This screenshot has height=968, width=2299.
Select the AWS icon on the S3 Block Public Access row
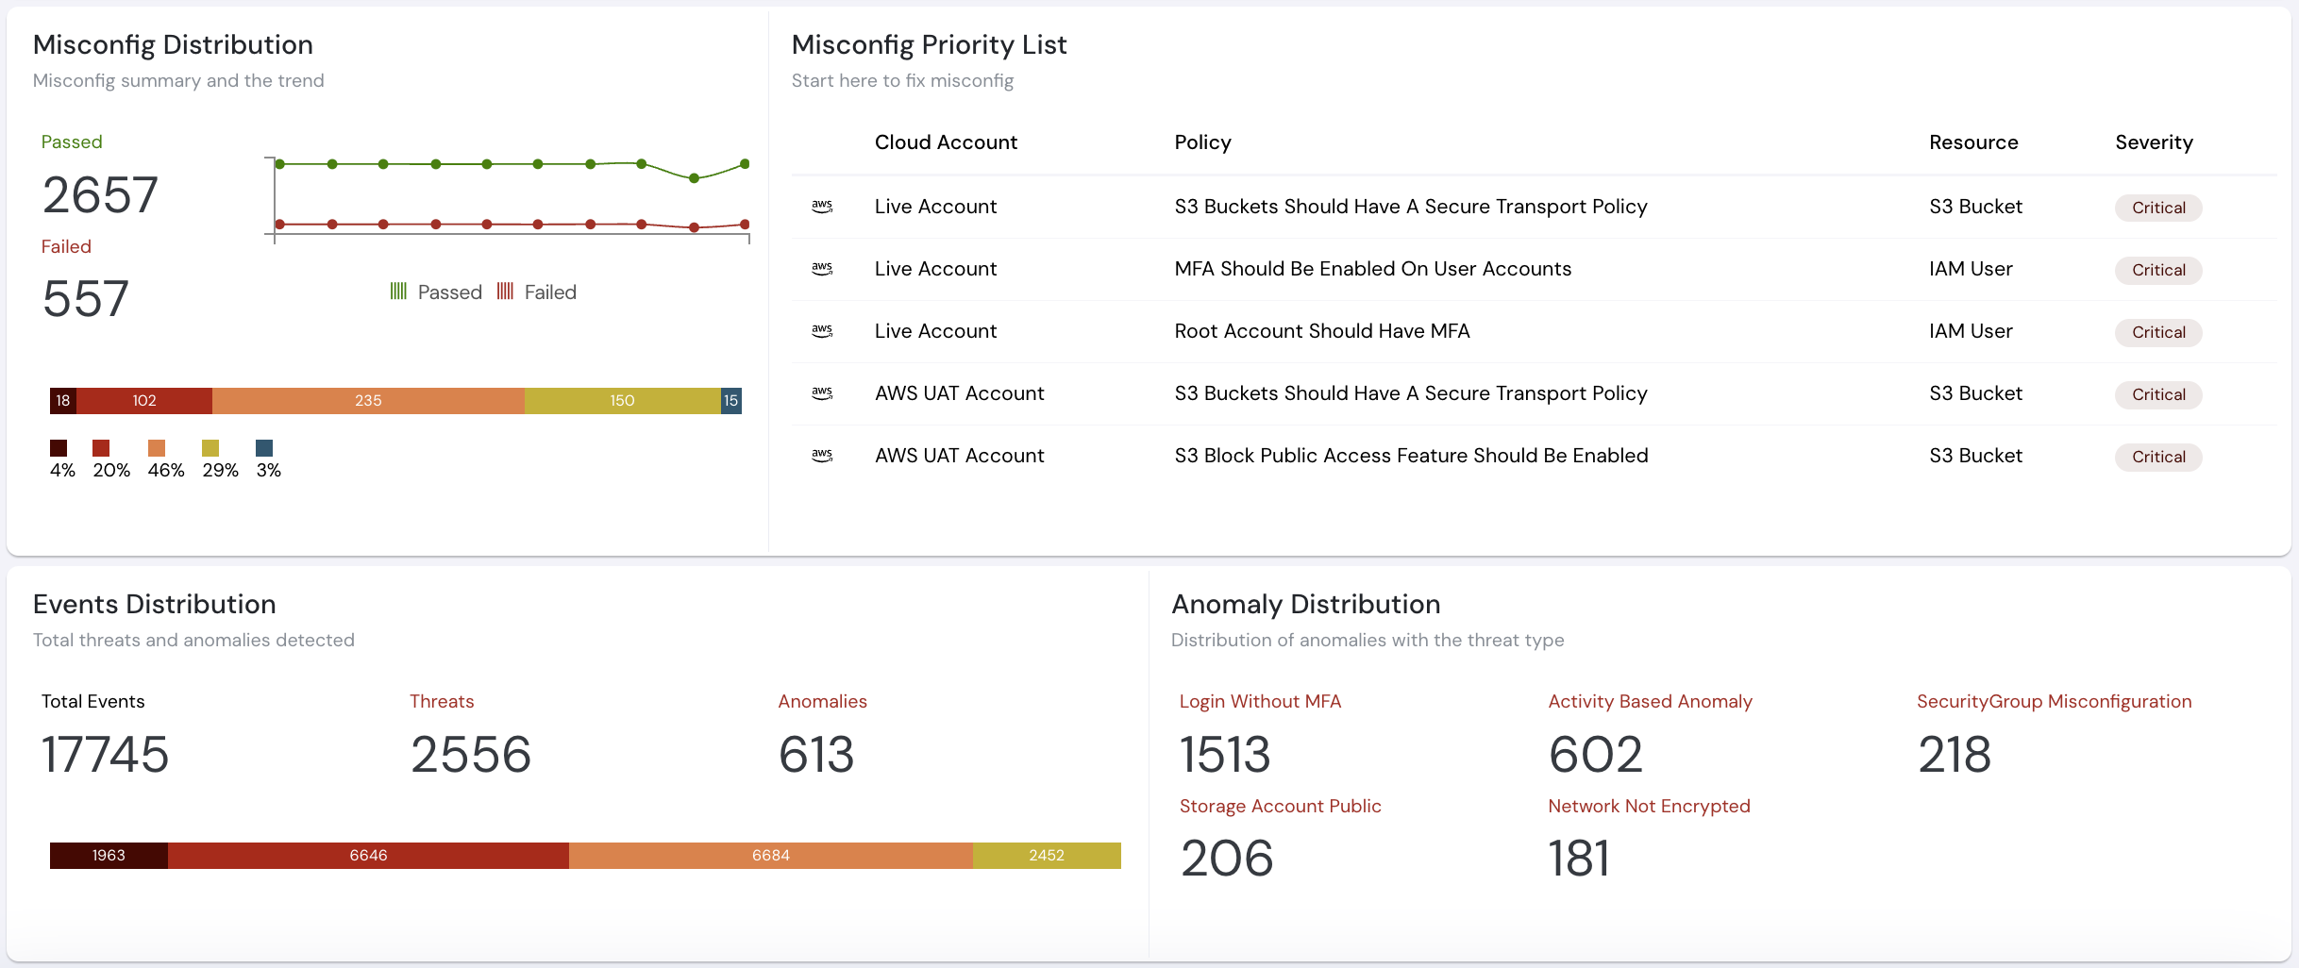[x=822, y=456]
